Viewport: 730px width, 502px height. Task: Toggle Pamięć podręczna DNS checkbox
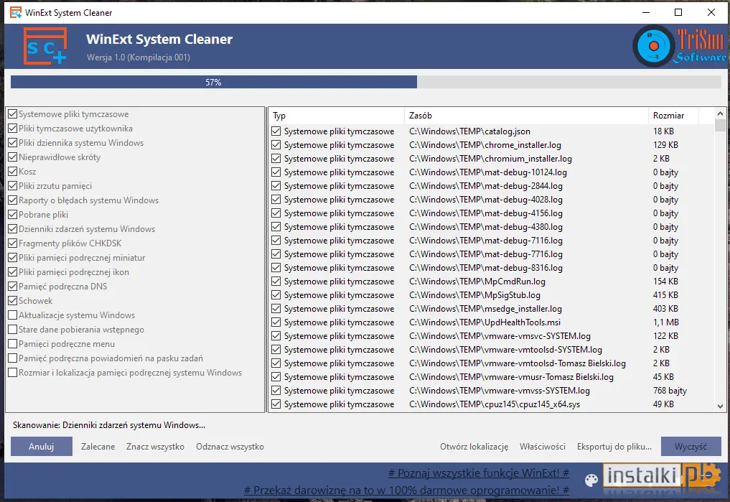pyautogui.click(x=13, y=287)
